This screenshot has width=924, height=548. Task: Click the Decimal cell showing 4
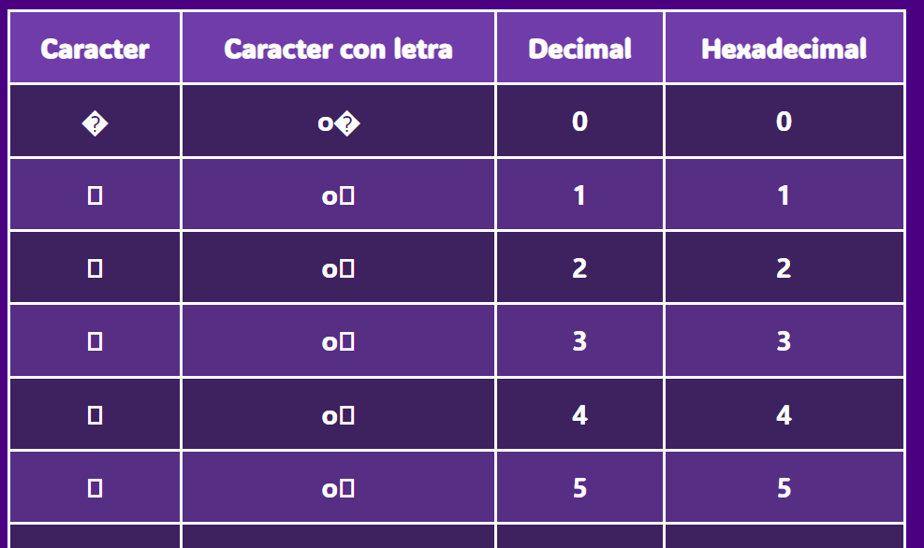579,414
